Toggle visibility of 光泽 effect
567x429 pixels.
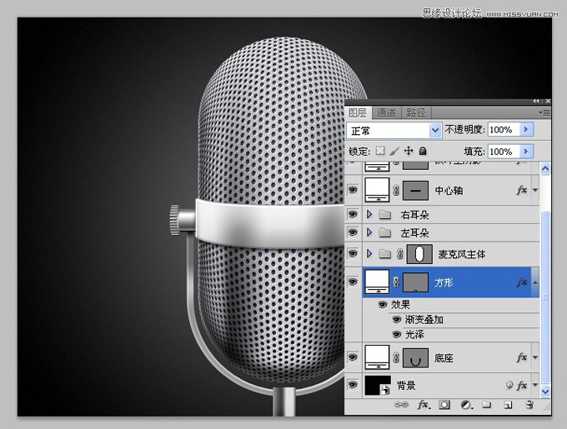(397, 335)
